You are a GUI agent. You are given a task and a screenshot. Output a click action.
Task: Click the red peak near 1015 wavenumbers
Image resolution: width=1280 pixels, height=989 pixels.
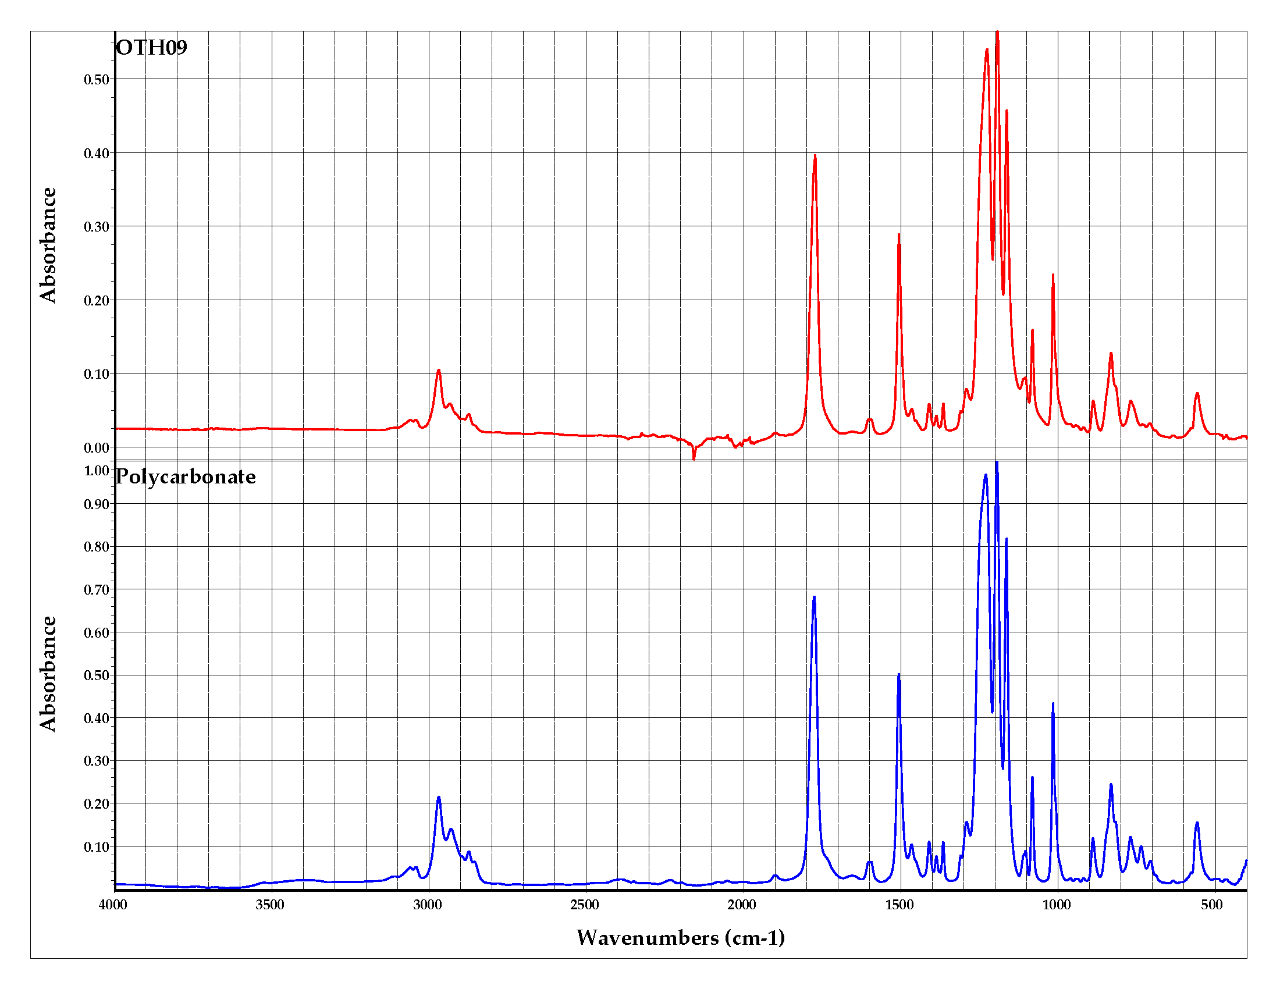click(x=1053, y=275)
